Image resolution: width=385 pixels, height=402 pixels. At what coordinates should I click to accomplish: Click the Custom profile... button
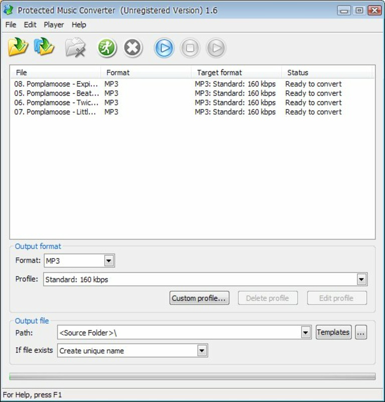[x=199, y=298]
